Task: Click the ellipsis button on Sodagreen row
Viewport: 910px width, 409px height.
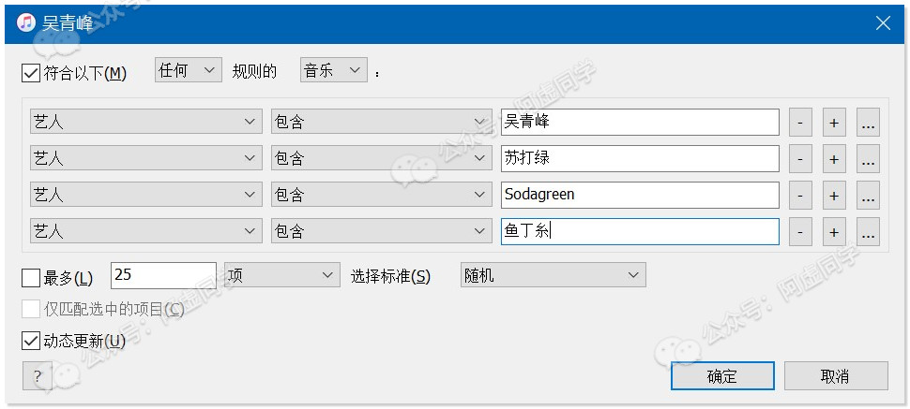Action: tap(868, 196)
